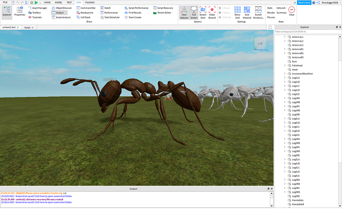Enable Grid Material view
The height and width of the screenshot is (214, 342).
pos(247,13)
